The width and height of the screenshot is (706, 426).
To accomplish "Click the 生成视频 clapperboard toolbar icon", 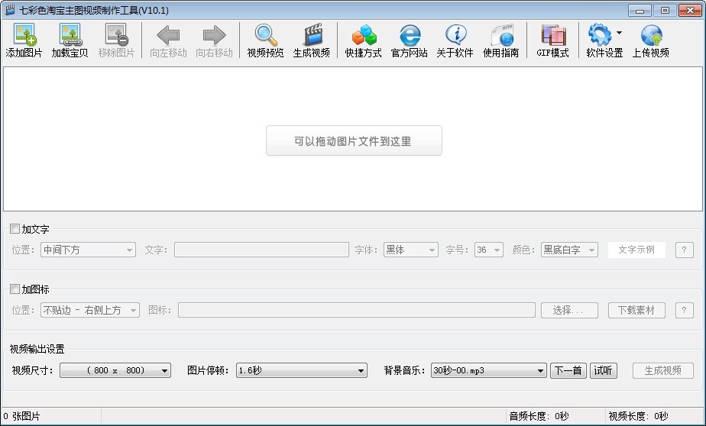I will click(x=312, y=36).
